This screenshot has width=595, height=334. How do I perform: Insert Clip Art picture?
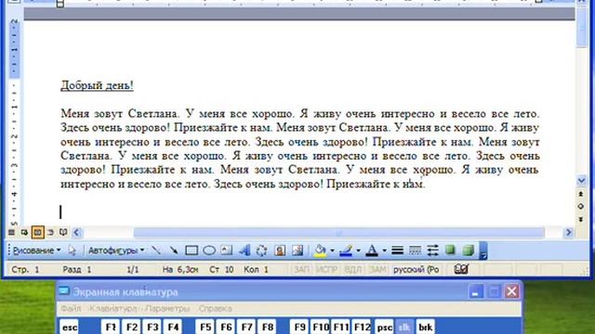tap(280, 250)
